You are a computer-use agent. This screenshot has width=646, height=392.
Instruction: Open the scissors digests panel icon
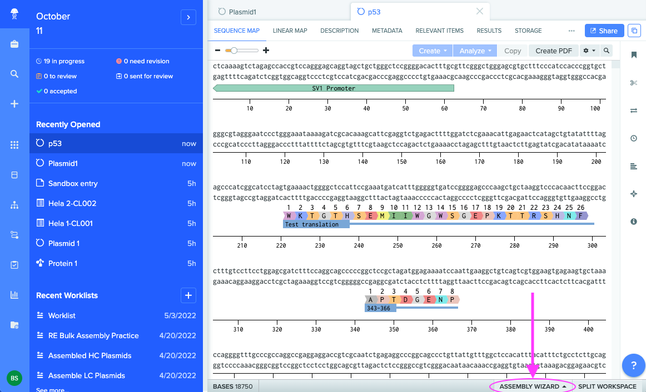(x=634, y=83)
